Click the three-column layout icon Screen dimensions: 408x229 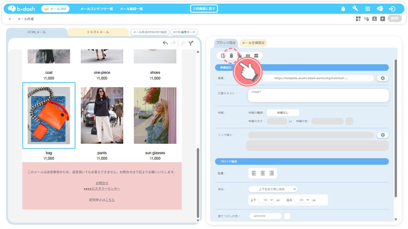pos(248,56)
